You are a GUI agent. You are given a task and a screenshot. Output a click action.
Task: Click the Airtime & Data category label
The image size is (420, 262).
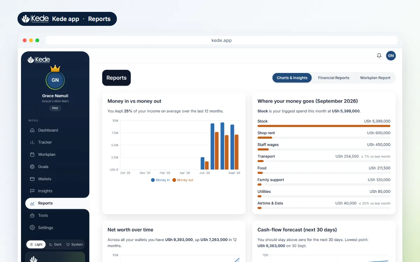click(x=270, y=203)
